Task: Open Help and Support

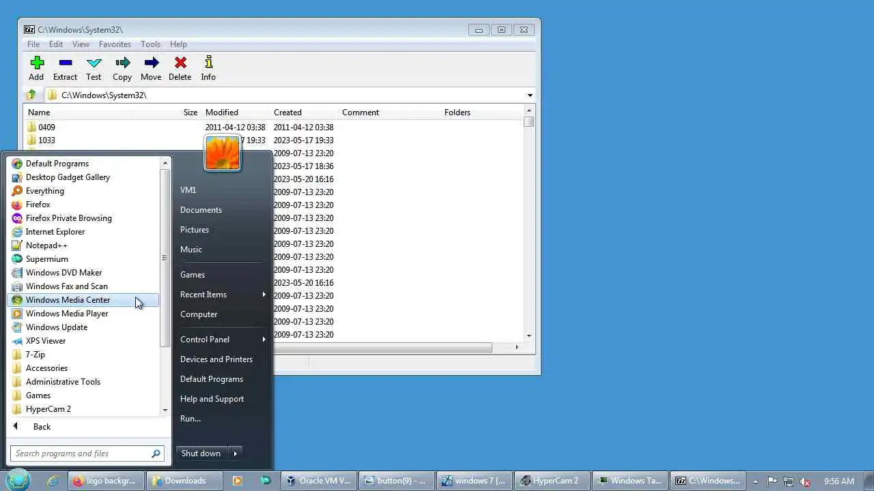Action: coord(212,399)
